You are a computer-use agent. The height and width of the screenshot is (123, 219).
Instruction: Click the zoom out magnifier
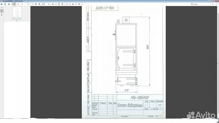[36, 4]
